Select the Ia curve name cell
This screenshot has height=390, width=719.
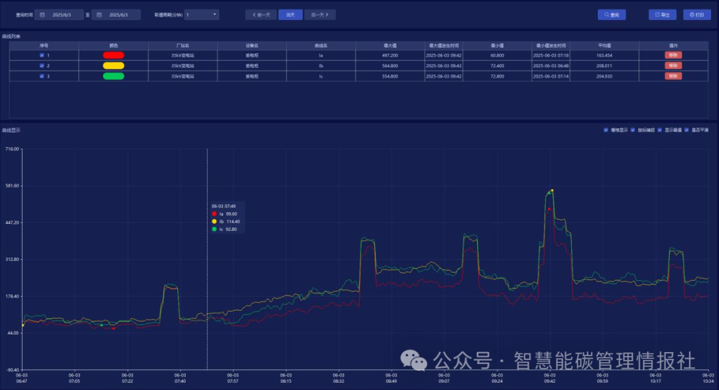tap(321, 55)
